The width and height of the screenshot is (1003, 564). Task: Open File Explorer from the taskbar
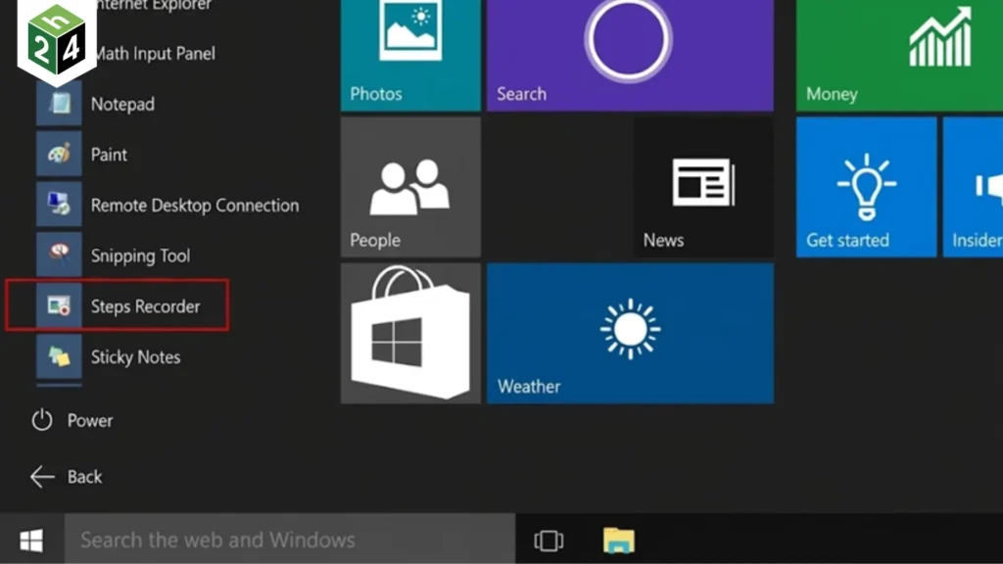pyautogui.click(x=618, y=540)
